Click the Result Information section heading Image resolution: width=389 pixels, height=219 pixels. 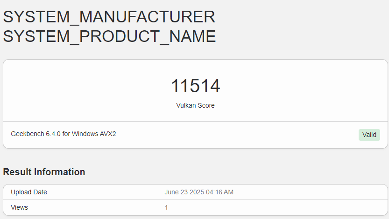coord(44,172)
